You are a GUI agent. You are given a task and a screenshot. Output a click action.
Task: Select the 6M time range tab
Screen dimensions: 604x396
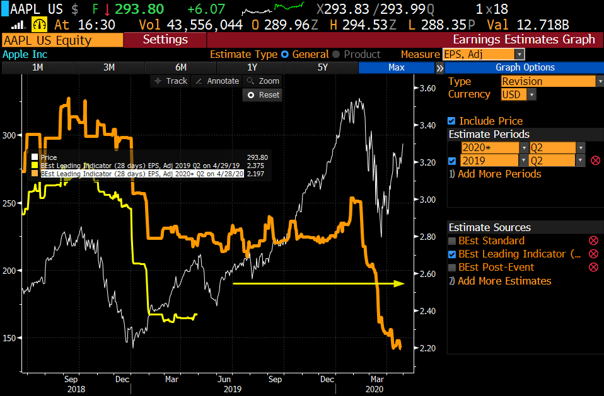pyautogui.click(x=181, y=67)
